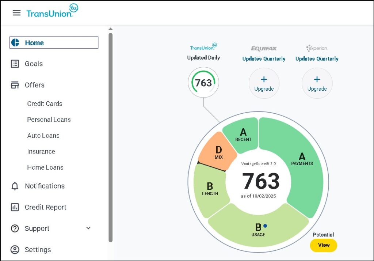Click the Credit Report chart icon
Viewport: 374px width, 261px height.
point(15,207)
